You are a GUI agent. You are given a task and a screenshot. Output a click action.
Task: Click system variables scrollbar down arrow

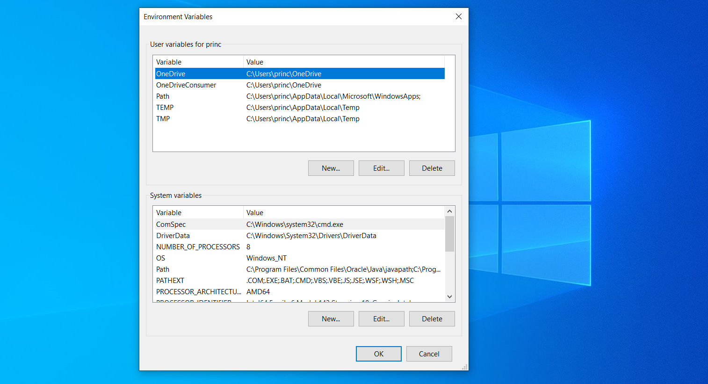click(450, 297)
